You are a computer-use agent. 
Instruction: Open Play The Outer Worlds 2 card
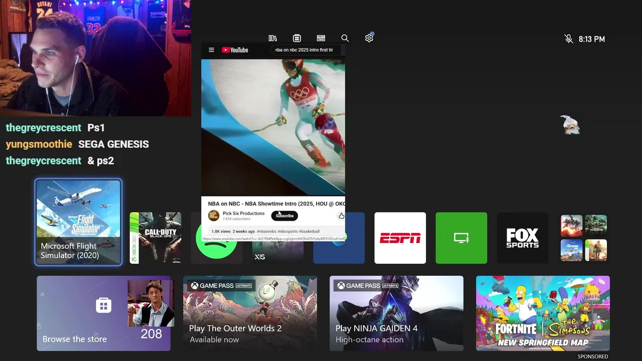click(250, 313)
